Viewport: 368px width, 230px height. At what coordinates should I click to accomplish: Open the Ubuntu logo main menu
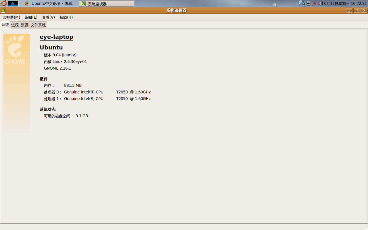pyautogui.click(x=3, y=3)
